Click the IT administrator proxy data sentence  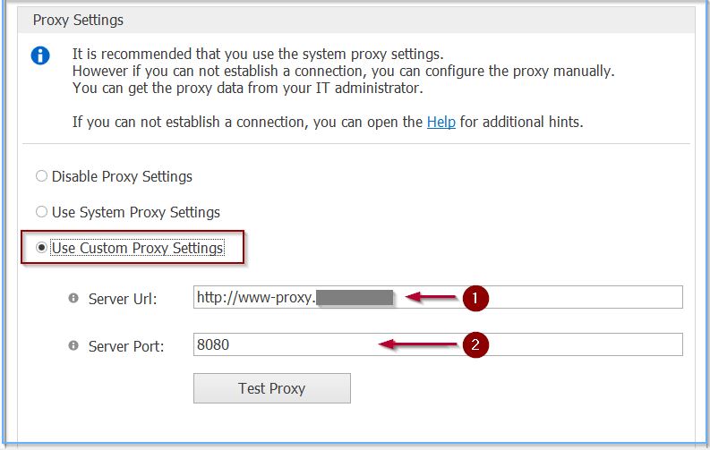click(x=247, y=88)
